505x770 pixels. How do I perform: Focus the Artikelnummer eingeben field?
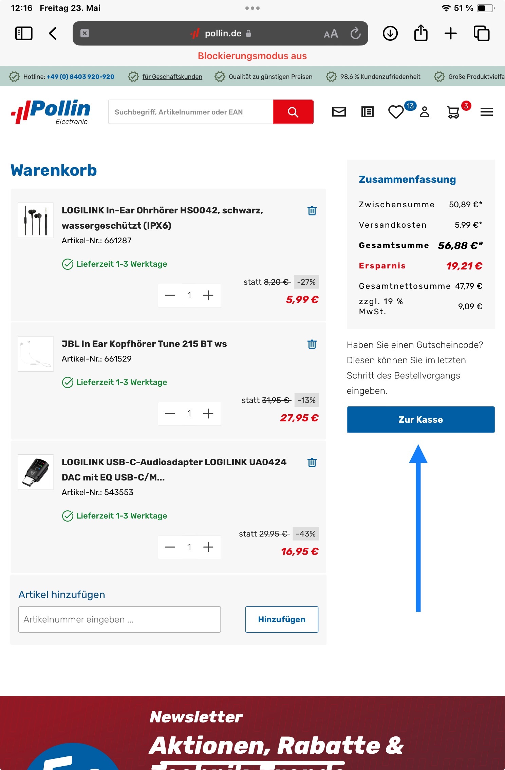point(119,619)
